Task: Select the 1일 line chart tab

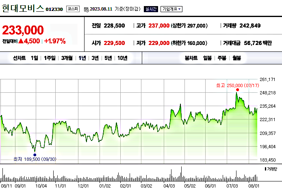Action: [x=35, y=58]
